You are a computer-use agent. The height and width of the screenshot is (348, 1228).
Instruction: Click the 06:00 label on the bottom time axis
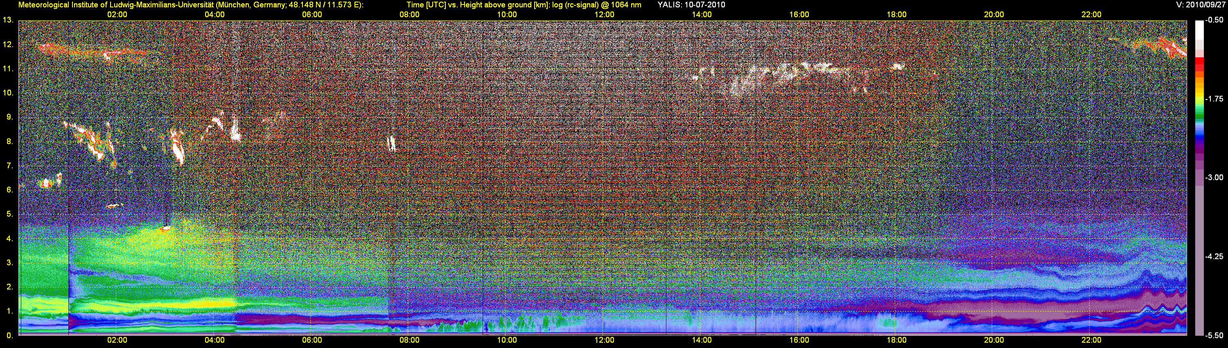(x=312, y=340)
